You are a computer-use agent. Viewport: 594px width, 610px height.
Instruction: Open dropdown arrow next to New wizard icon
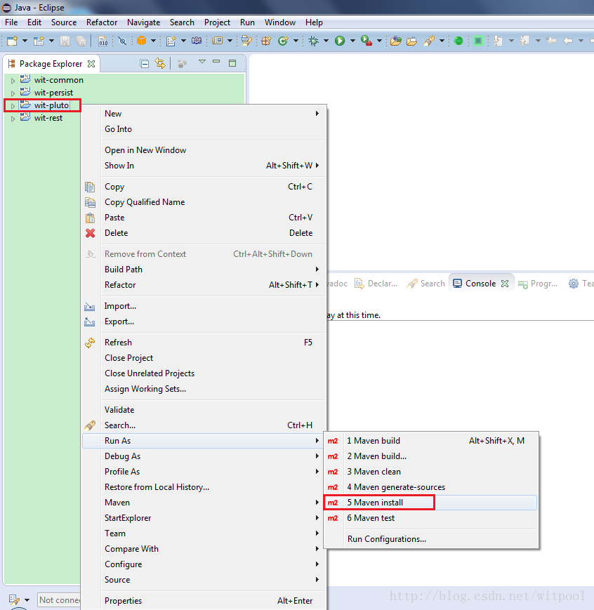25,41
